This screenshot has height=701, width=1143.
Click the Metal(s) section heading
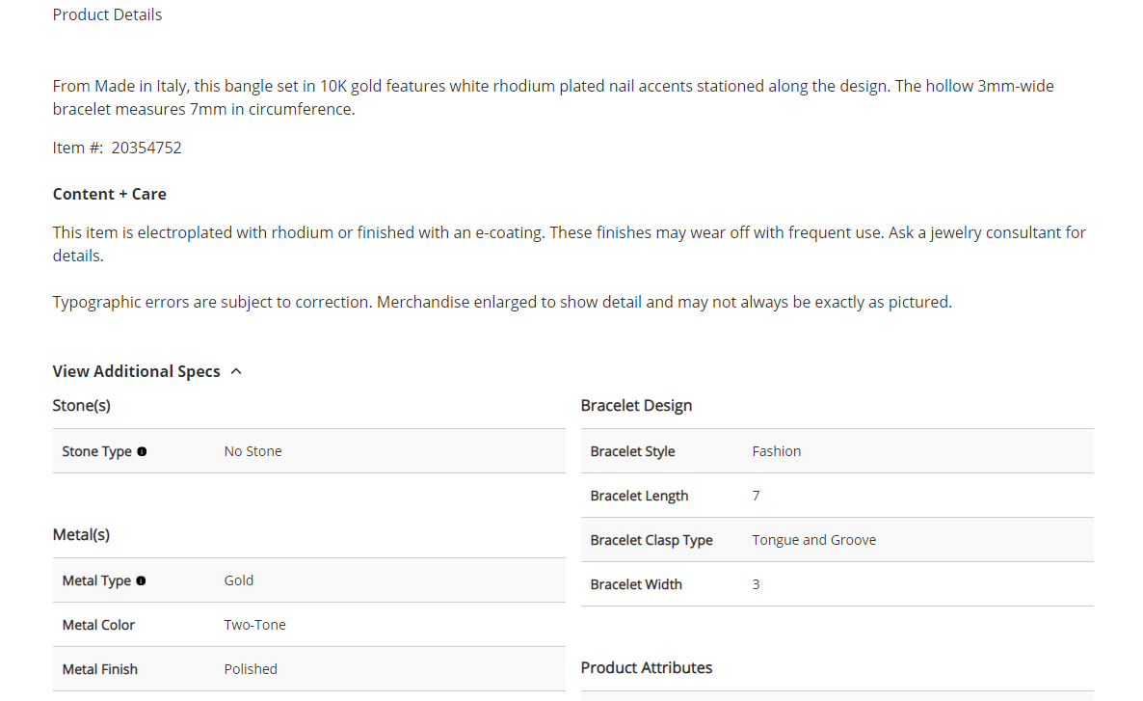[x=81, y=534]
